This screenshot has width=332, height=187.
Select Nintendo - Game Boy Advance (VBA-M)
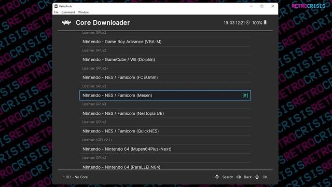point(165,42)
